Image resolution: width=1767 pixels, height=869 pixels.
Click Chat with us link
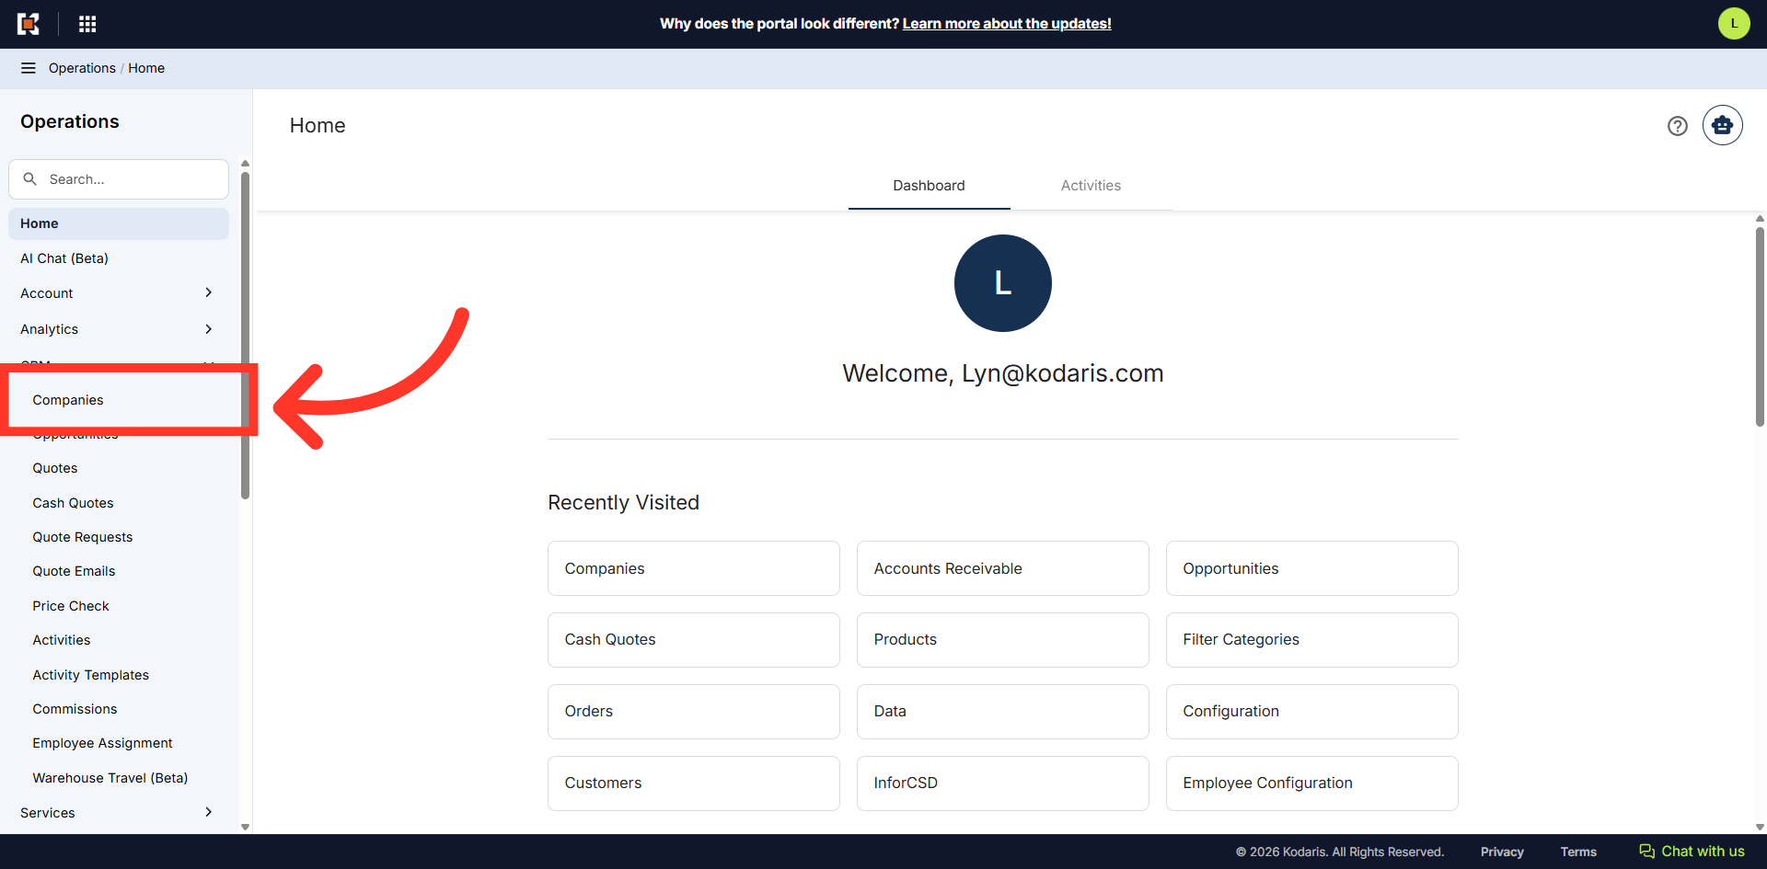[x=1703, y=852]
